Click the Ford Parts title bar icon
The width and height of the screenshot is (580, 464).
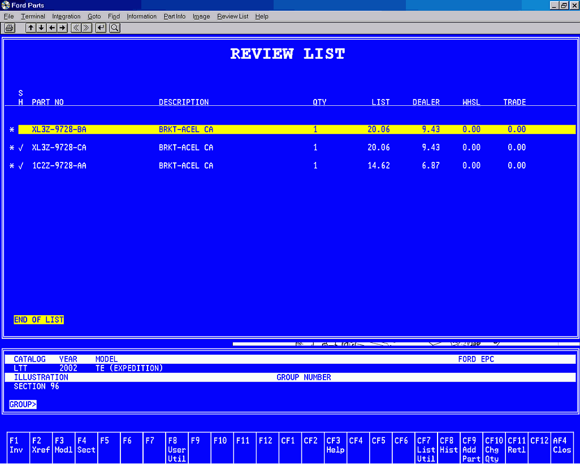point(6,5)
